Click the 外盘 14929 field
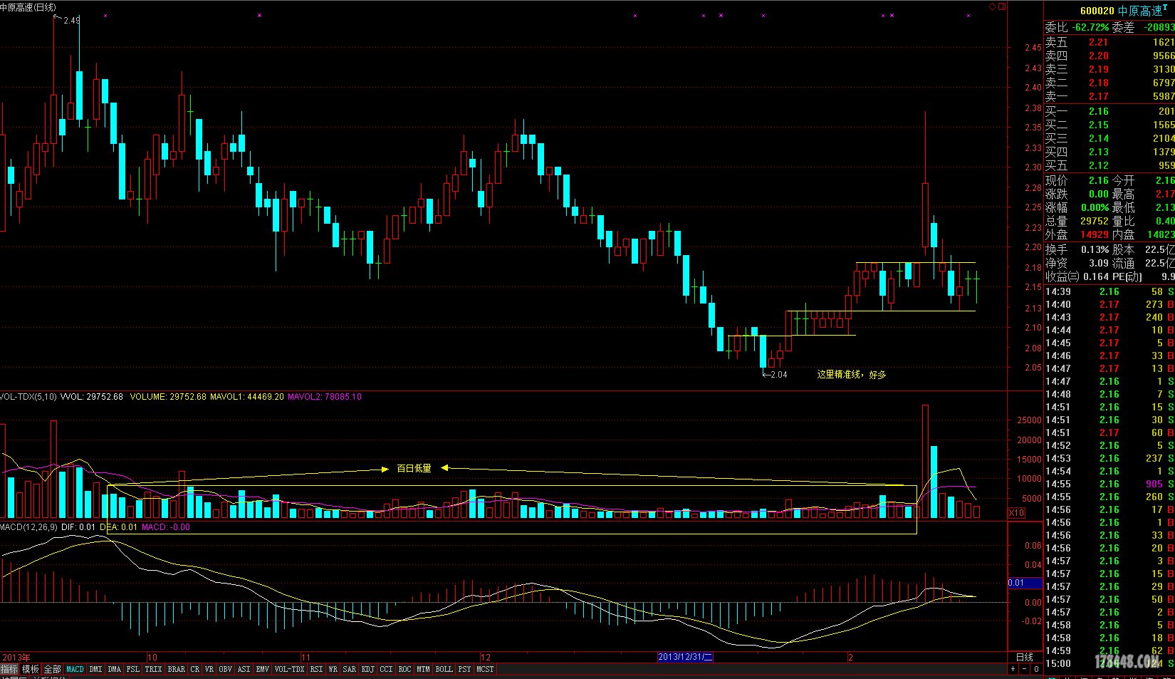 pos(1077,234)
